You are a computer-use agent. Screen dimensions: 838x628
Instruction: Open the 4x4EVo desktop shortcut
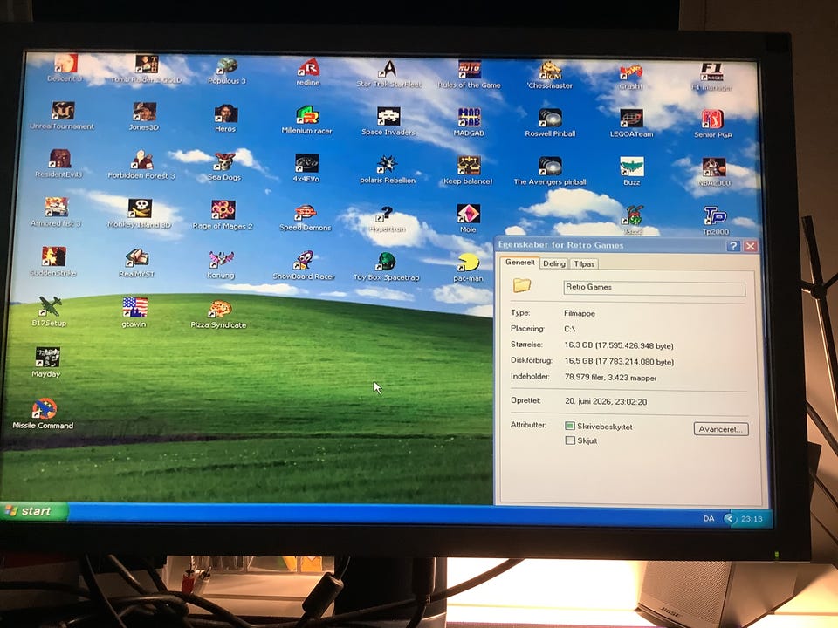pos(306,163)
